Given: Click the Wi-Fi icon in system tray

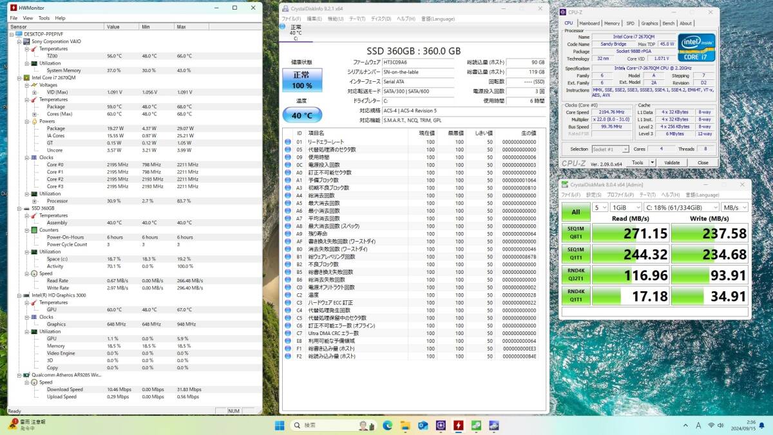Looking at the screenshot, I should tap(711, 425).
